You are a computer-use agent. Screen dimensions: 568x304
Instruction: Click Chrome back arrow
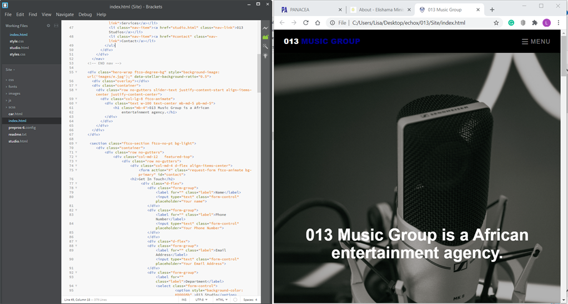(282, 22)
